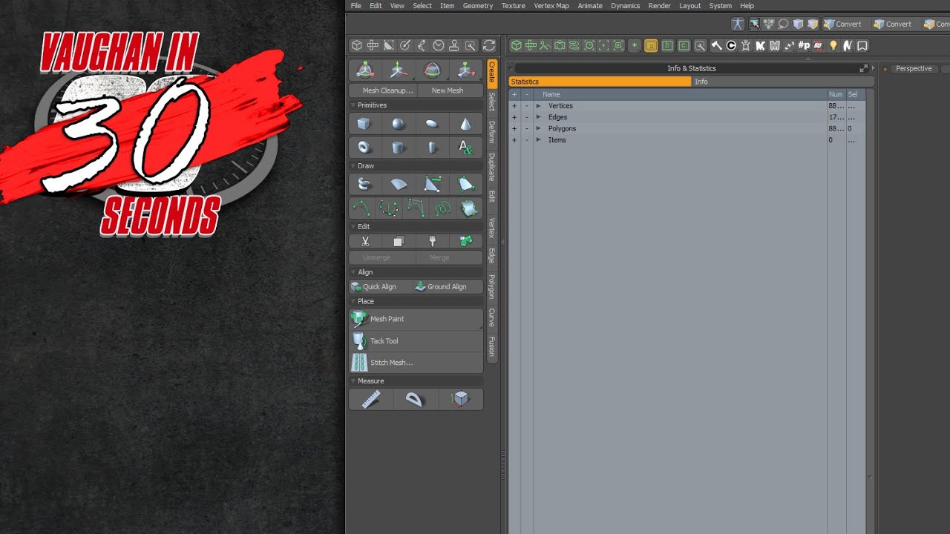Click the Ground Align button
Screen dimensions: 950x534
pos(447,286)
